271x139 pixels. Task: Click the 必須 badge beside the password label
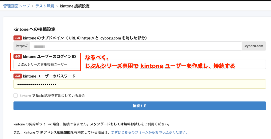tap(18, 76)
